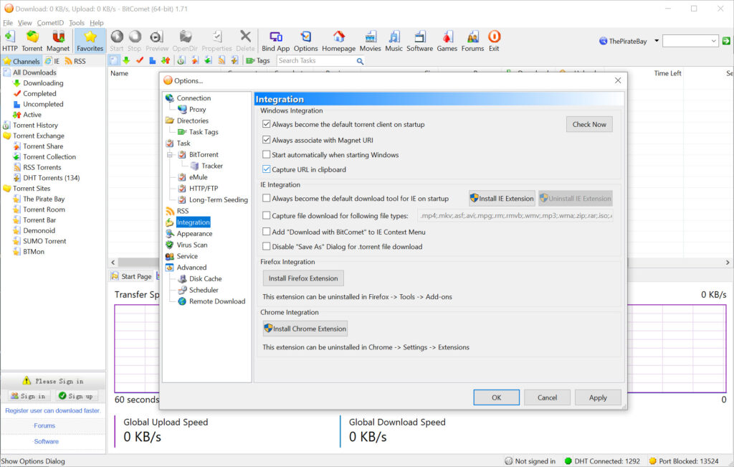Open the Movies toolbar icon
This screenshot has height=467, width=734.
tap(370, 41)
